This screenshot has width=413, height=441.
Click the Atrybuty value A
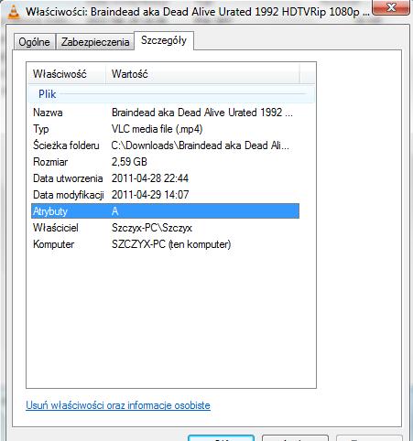click(114, 211)
